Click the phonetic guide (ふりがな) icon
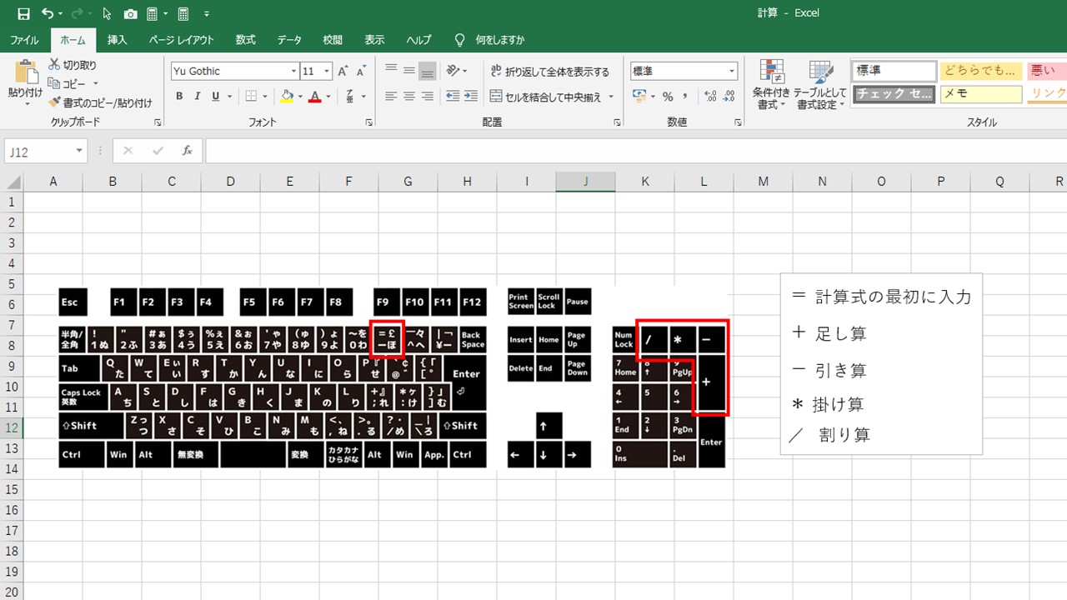This screenshot has height=600, width=1067. pos(350,97)
